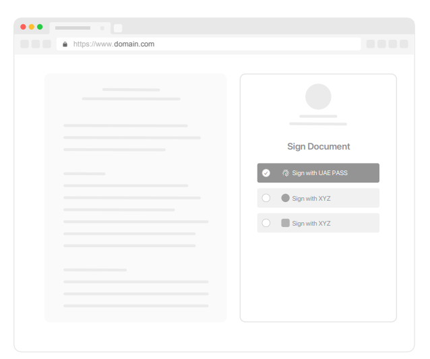Click the padlock icon in address bar
The height and width of the screenshot is (359, 430).
(x=65, y=44)
